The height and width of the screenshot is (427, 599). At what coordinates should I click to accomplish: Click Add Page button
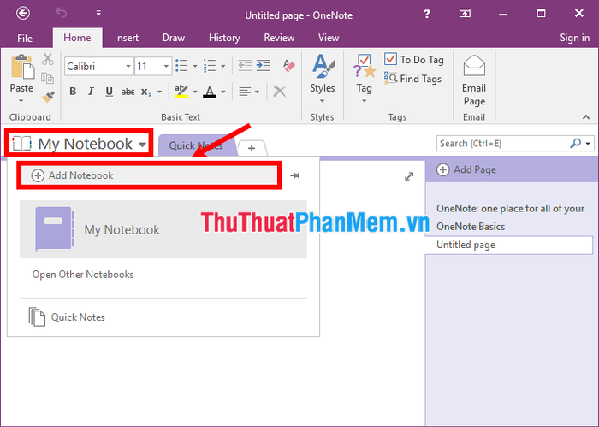click(466, 169)
